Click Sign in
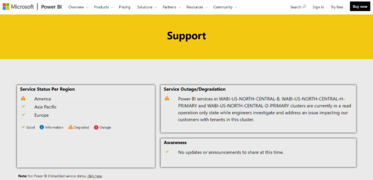The height and width of the screenshot is (180, 373). [x=318, y=7]
